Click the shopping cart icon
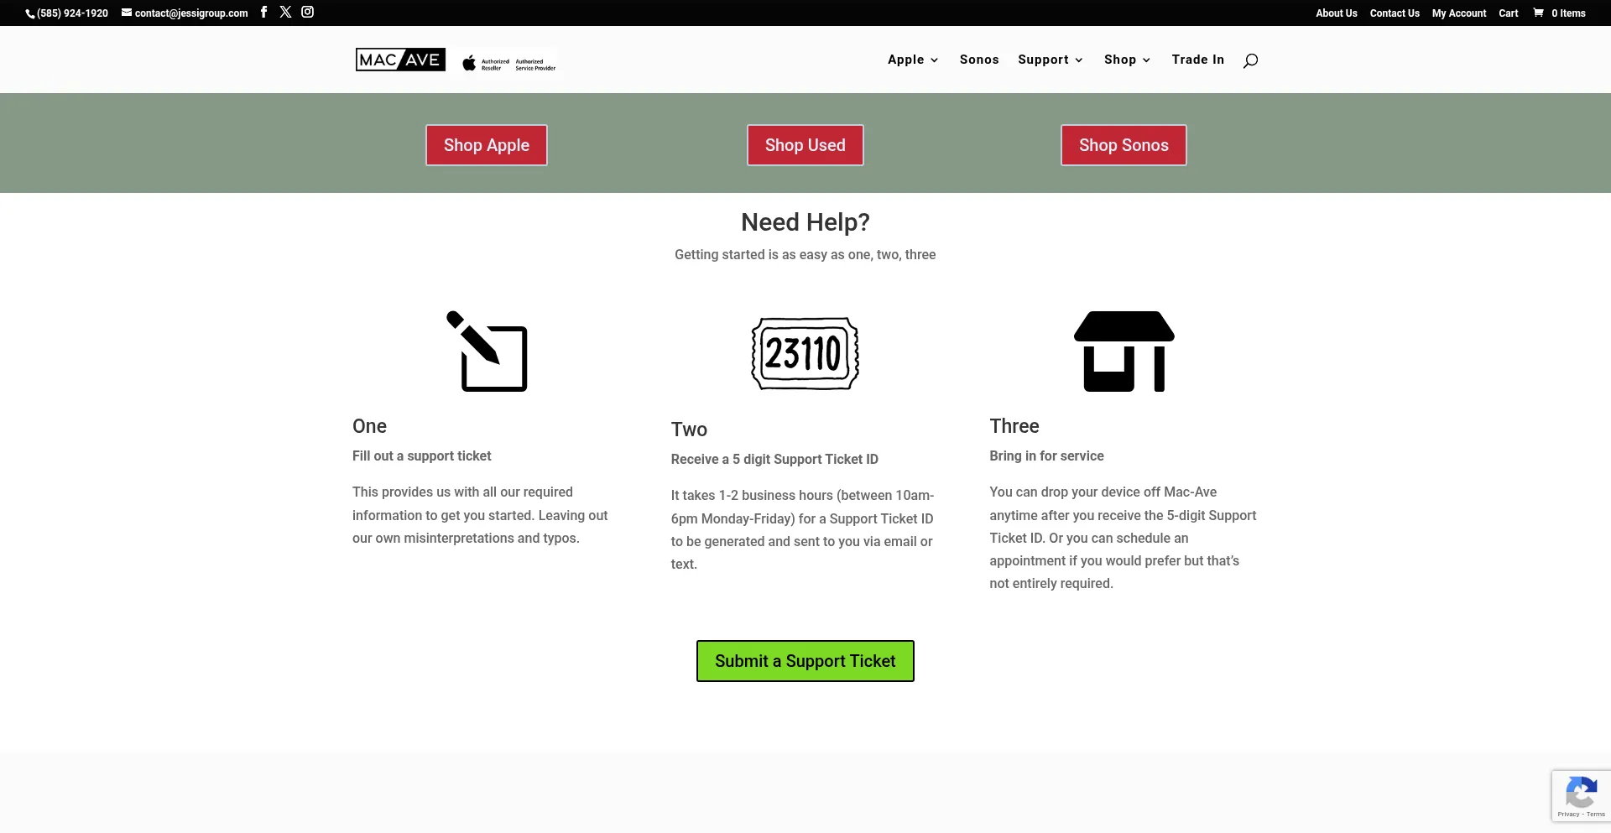This screenshot has width=1611, height=833. (1538, 13)
